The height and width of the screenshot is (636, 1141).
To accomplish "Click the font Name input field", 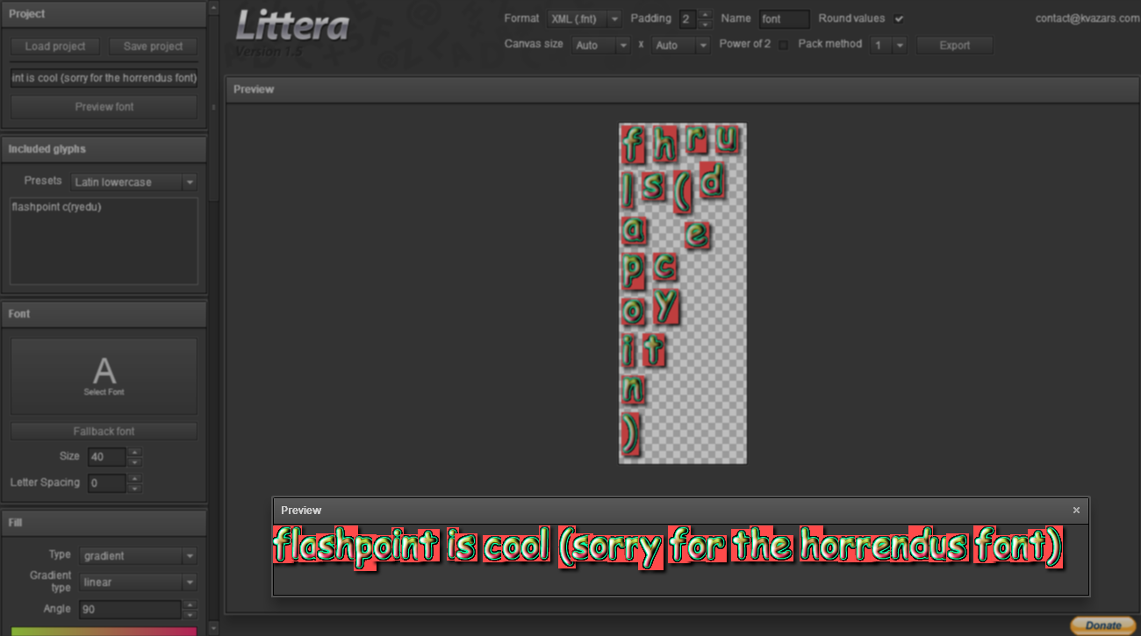I will 784,18.
